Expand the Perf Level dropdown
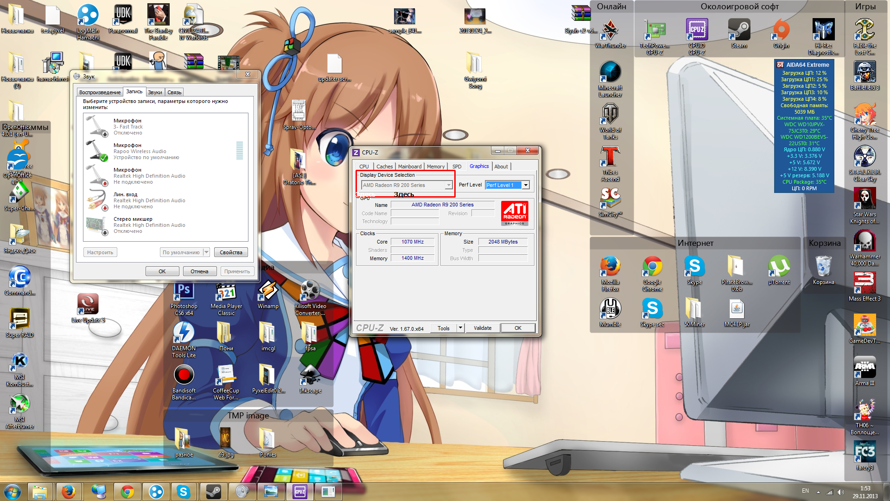The height and width of the screenshot is (501, 890). click(526, 185)
